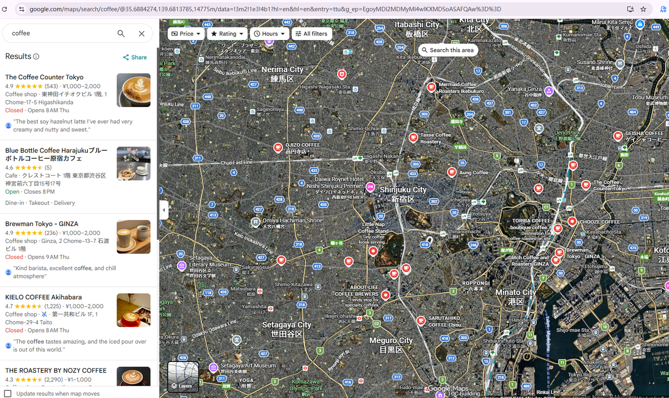View Brewman Tokyo GINZA photo
The height and width of the screenshot is (398, 669).
[x=133, y=237]
